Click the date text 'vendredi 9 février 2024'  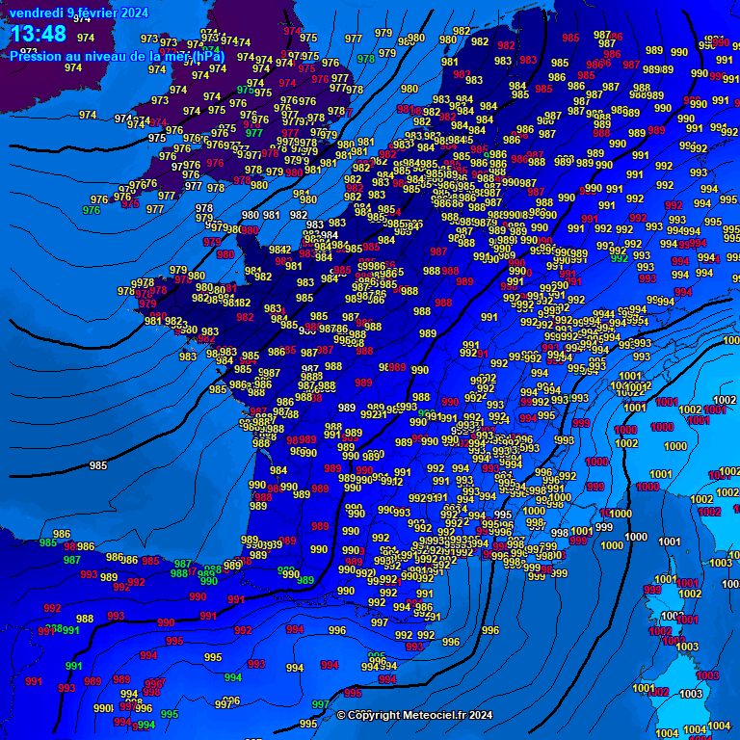tap(79, 13)
